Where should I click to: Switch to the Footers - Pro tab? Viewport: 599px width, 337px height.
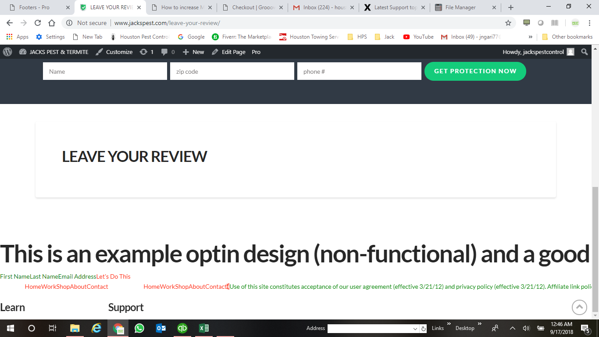click(34, 7)
